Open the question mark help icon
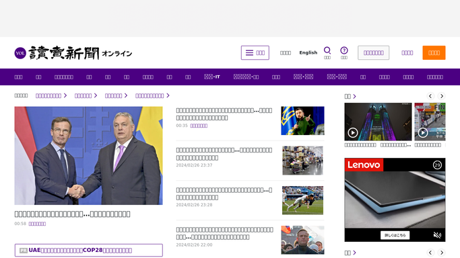Image resolution: width=460 pixels, height=258 pixels. tap(344, 50)
